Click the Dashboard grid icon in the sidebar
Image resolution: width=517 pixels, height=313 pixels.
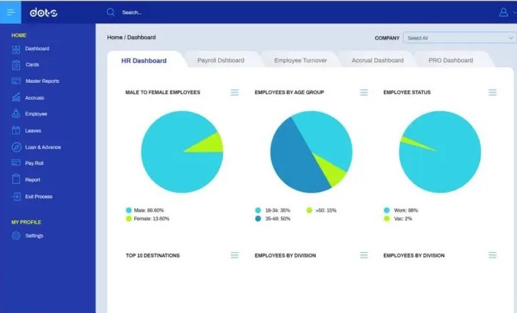(16, 50)
